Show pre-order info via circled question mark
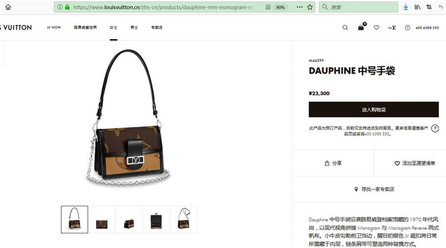This screenshot has height=248, width=446. click(x=435, y=129)
